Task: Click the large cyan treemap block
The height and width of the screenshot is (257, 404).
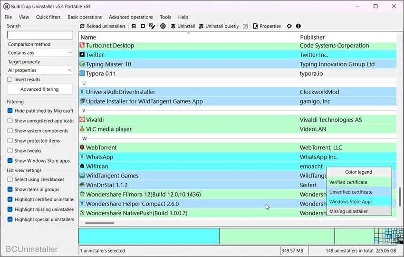Action: (149, 236)
